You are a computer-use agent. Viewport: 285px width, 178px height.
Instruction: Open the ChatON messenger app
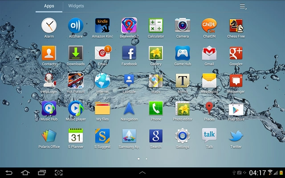209,26
